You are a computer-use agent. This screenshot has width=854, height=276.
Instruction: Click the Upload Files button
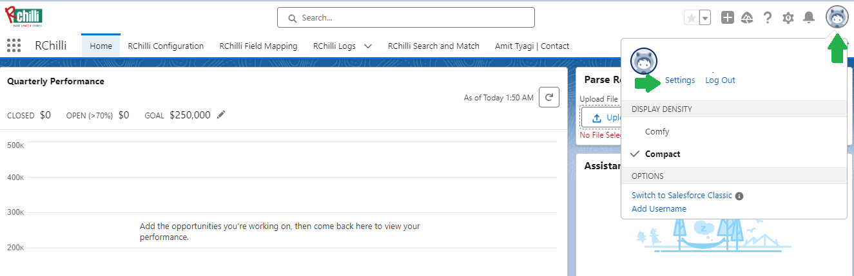click(602, 118)
